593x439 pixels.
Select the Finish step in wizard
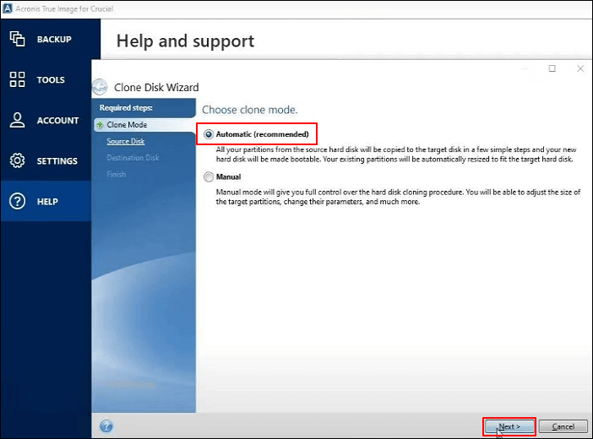click(116, 174)
